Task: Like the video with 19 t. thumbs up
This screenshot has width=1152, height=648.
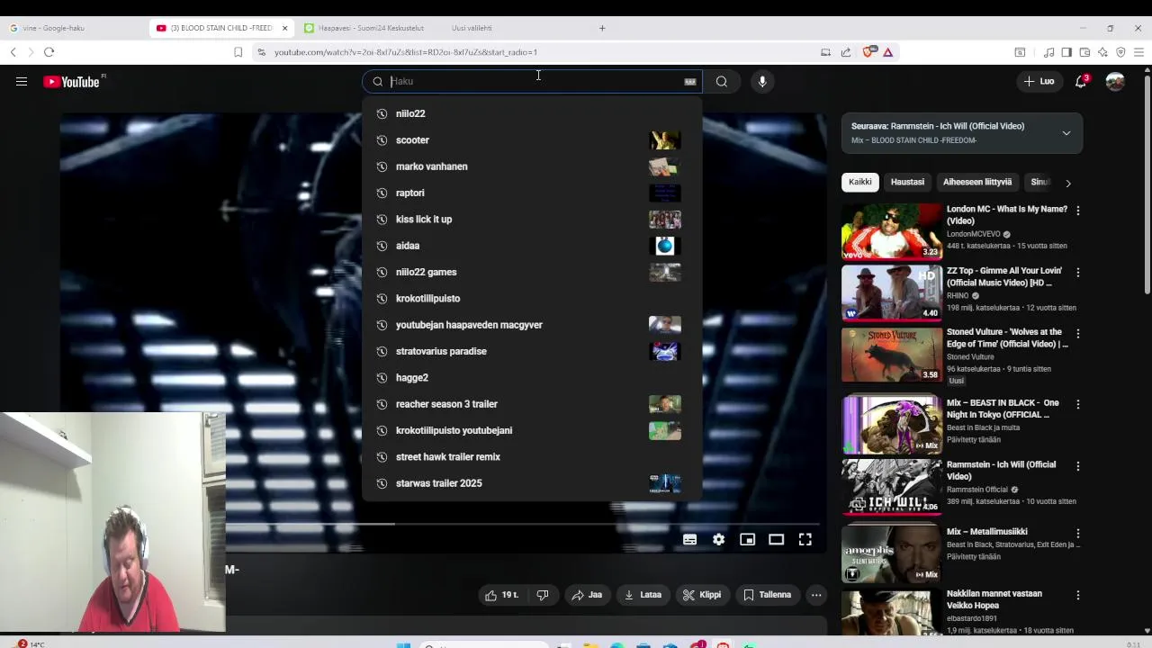Action: click(501, 595)
